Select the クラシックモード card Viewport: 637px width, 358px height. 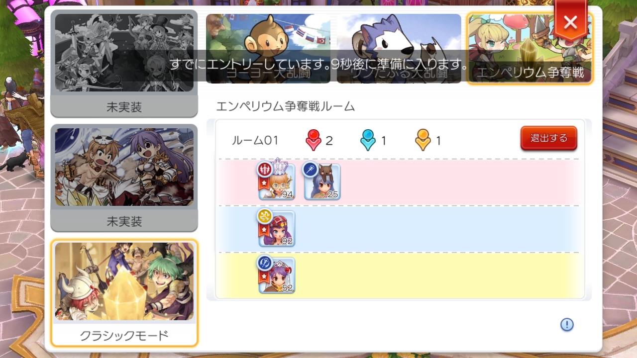point(124,293)
